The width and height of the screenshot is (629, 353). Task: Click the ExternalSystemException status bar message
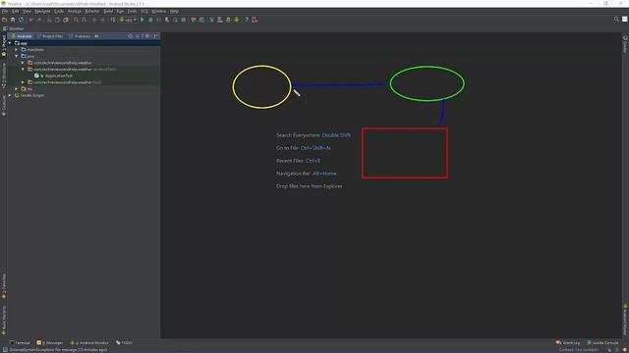point(58,349)
